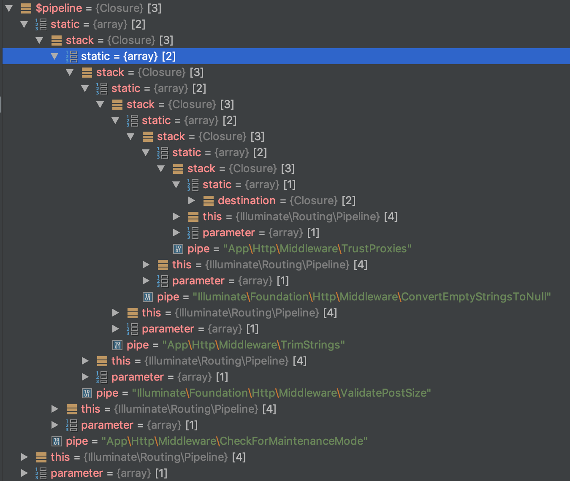The image size is (570, 481).
Task: Select the pipe TrustProxies value row
Action: [x=292, y=249]
